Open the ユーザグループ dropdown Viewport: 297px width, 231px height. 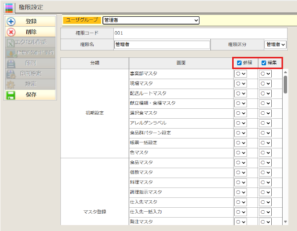click(x=150, y=20)
